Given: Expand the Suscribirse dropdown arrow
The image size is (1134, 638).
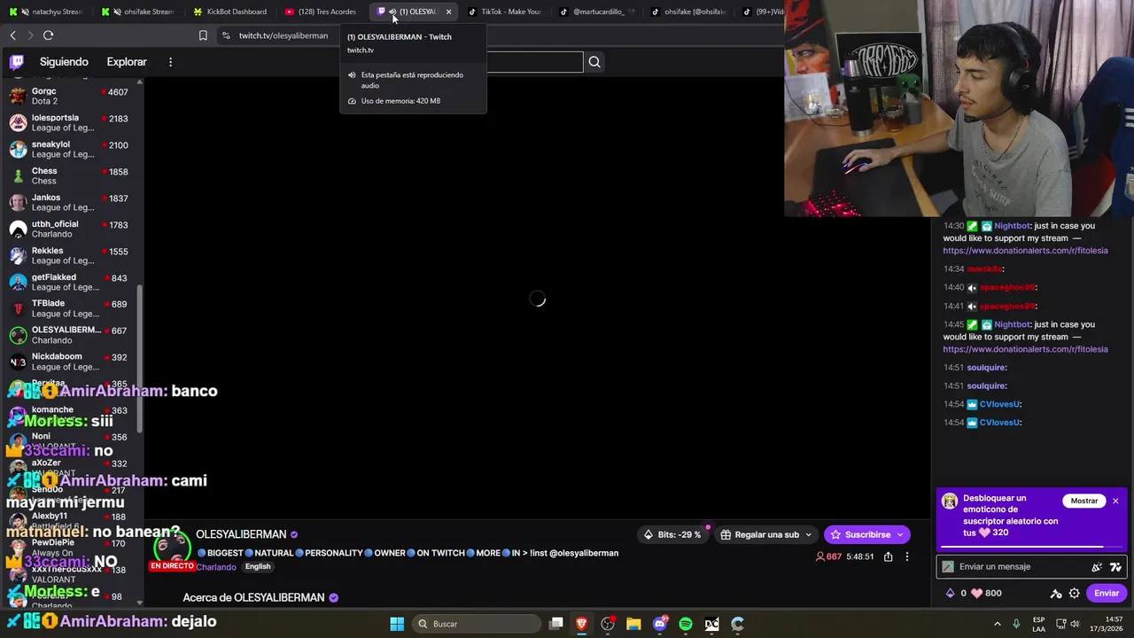Looking at the screenshot, I should 900,535.
